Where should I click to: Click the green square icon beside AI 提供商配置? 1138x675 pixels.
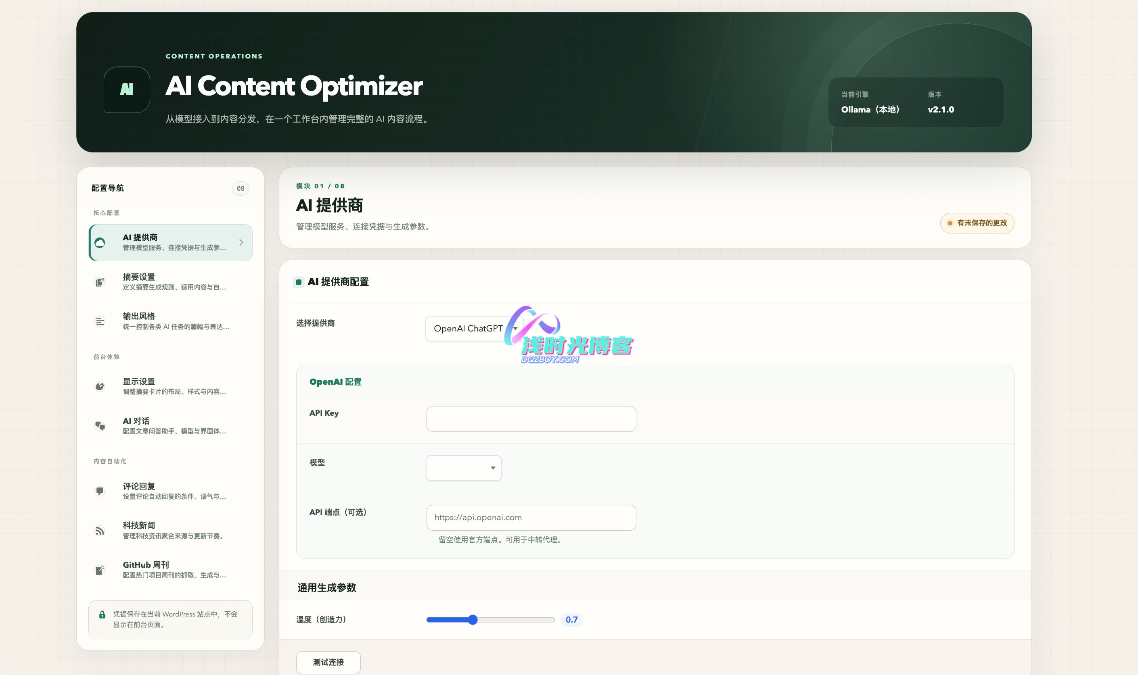click(299, 282)
